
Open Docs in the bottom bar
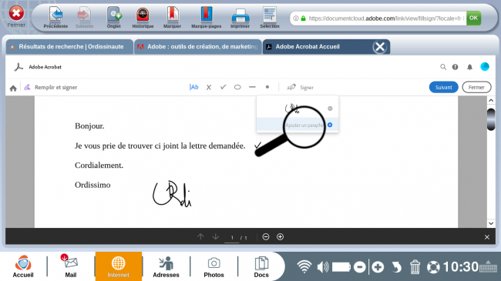click(x=261, y=266)
